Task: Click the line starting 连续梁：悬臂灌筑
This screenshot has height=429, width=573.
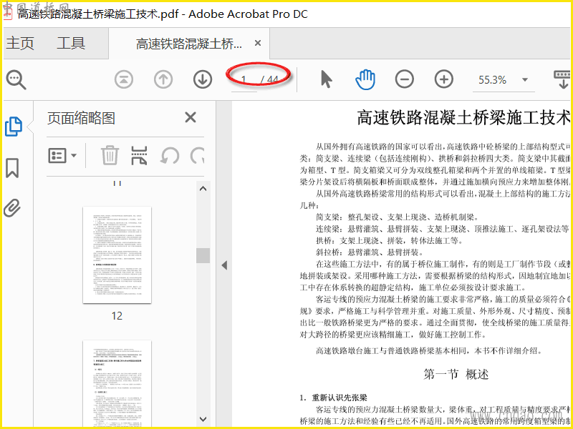Action: 443,230
